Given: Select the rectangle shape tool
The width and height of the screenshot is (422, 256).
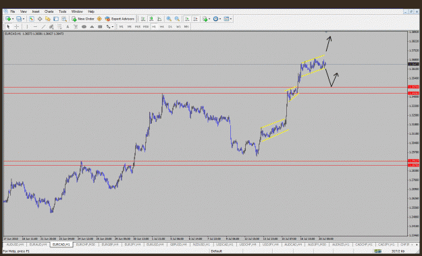Looking at the screenshot, I should point(100,26).
